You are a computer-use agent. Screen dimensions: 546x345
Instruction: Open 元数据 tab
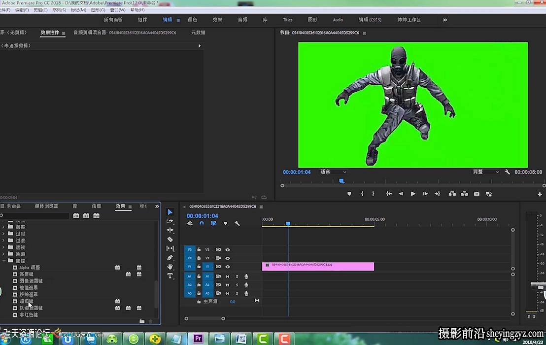[198, 33]
